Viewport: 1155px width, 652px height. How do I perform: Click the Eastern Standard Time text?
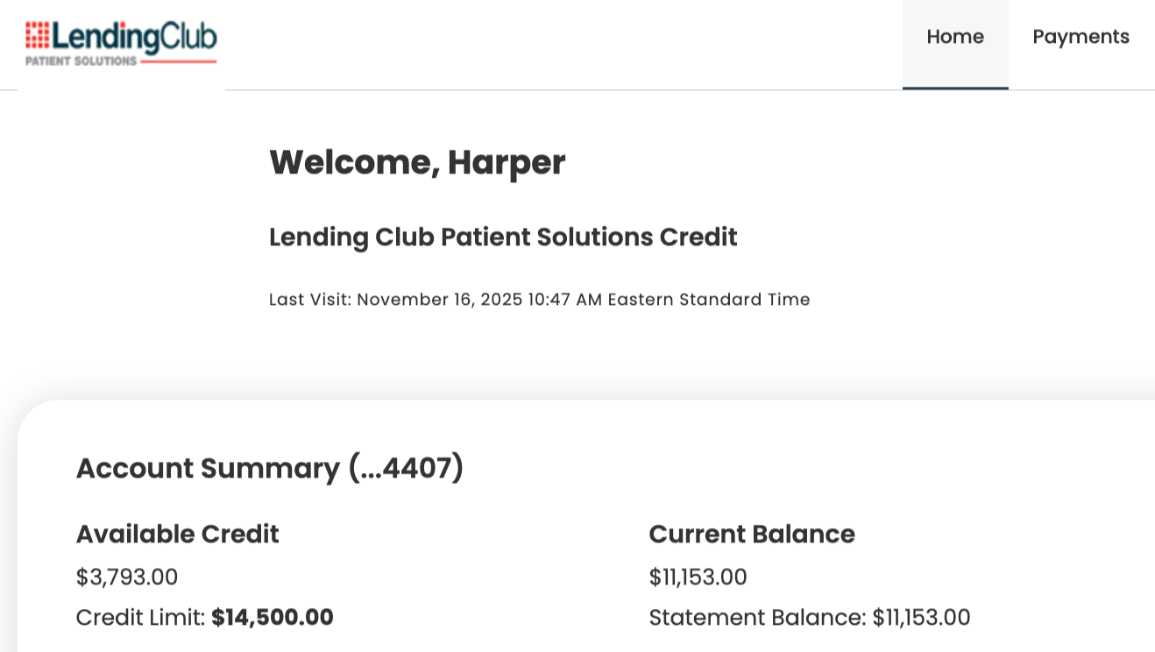coord(709,300)
